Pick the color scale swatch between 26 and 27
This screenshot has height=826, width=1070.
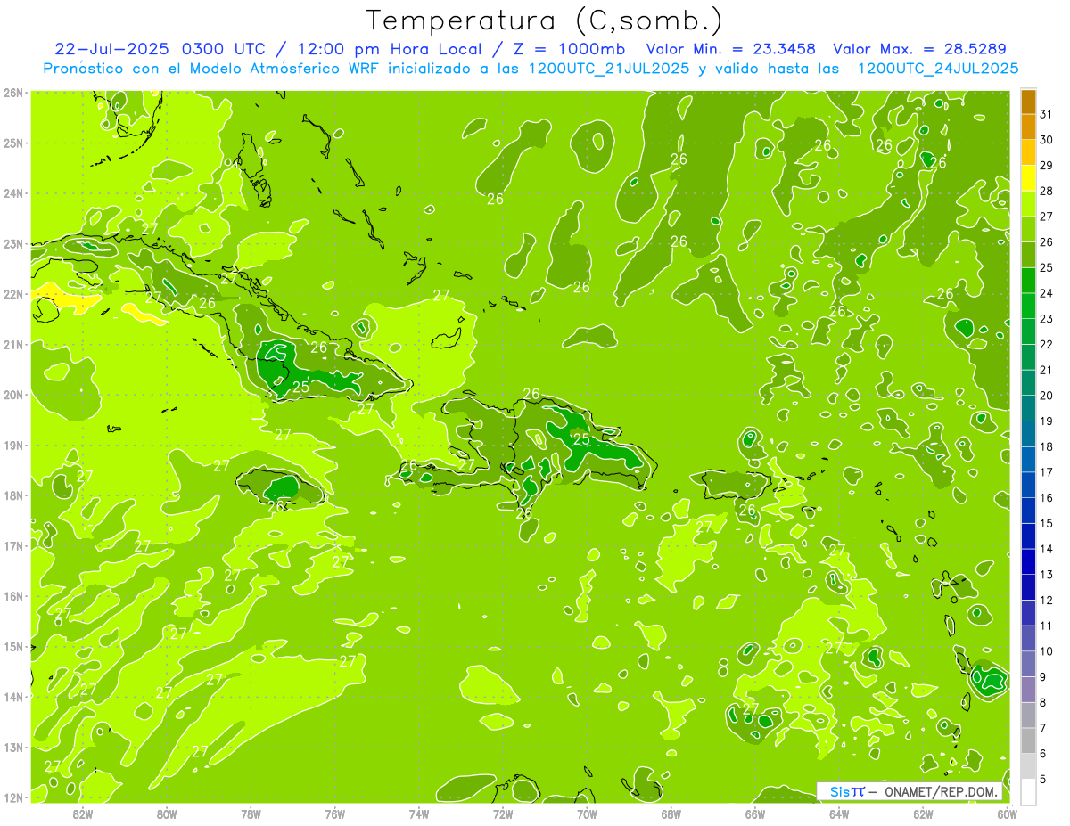1028,230
